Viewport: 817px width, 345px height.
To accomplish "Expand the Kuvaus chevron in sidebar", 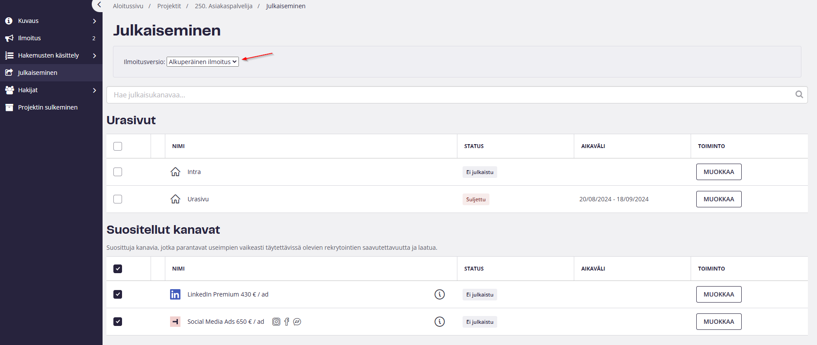I will (94, 21).
